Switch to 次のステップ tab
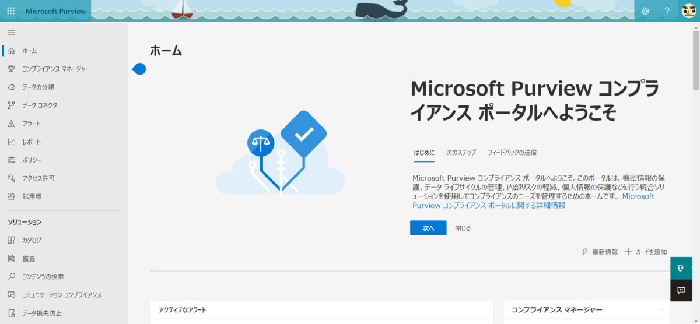Viewport: 700px width, 324px height. coord(461,153)
